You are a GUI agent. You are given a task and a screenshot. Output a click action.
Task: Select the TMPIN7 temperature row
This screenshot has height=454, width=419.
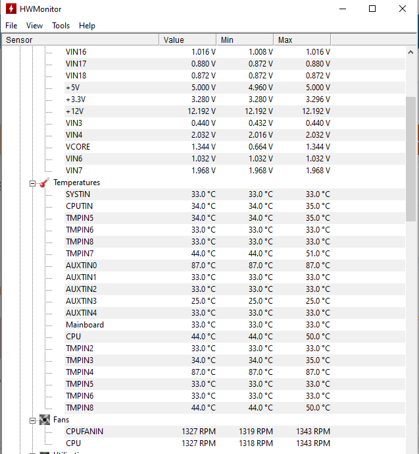click(x=235, y=254)
